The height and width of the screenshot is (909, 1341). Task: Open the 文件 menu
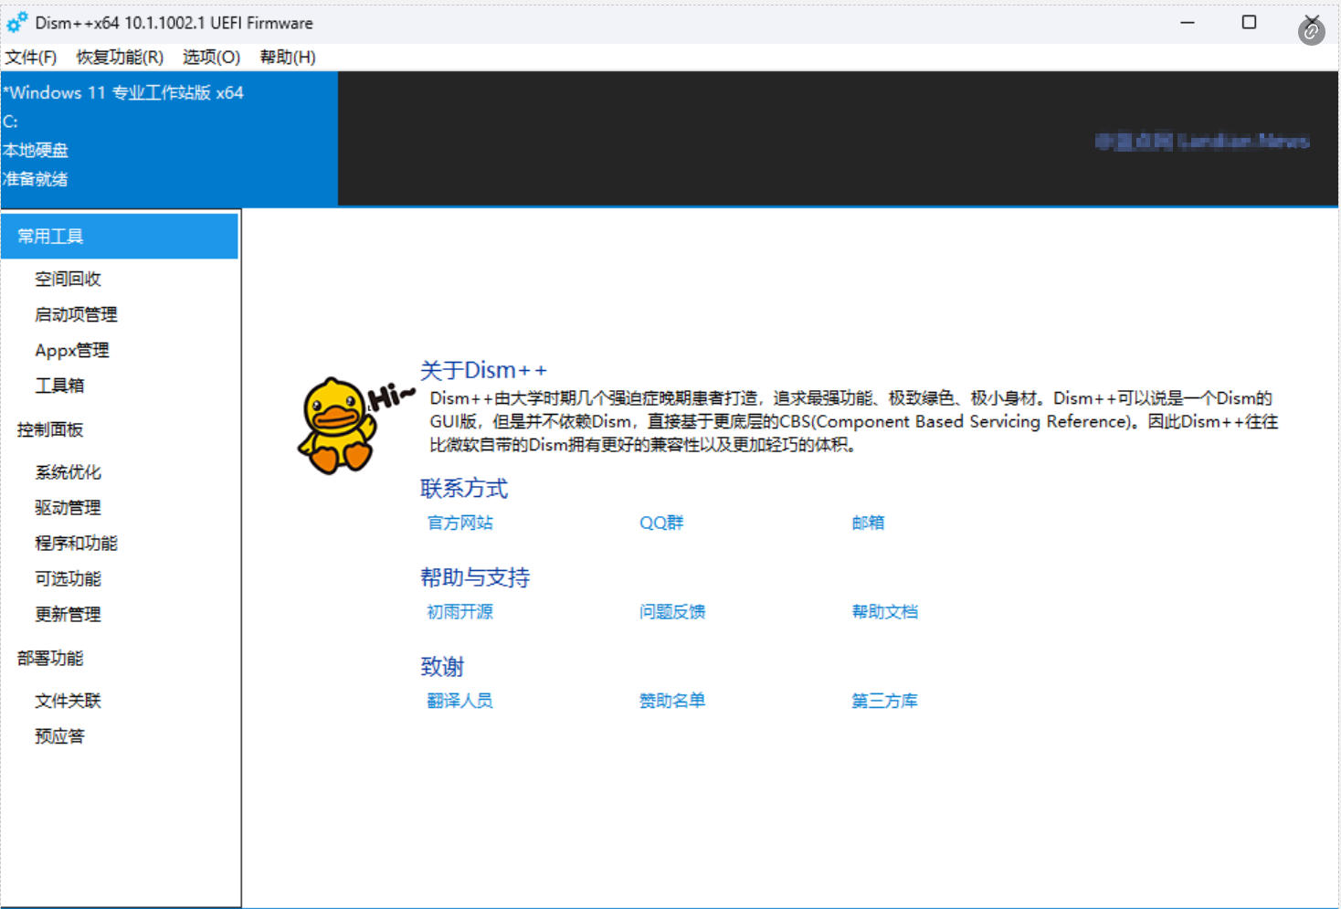[x=30, y=57]
